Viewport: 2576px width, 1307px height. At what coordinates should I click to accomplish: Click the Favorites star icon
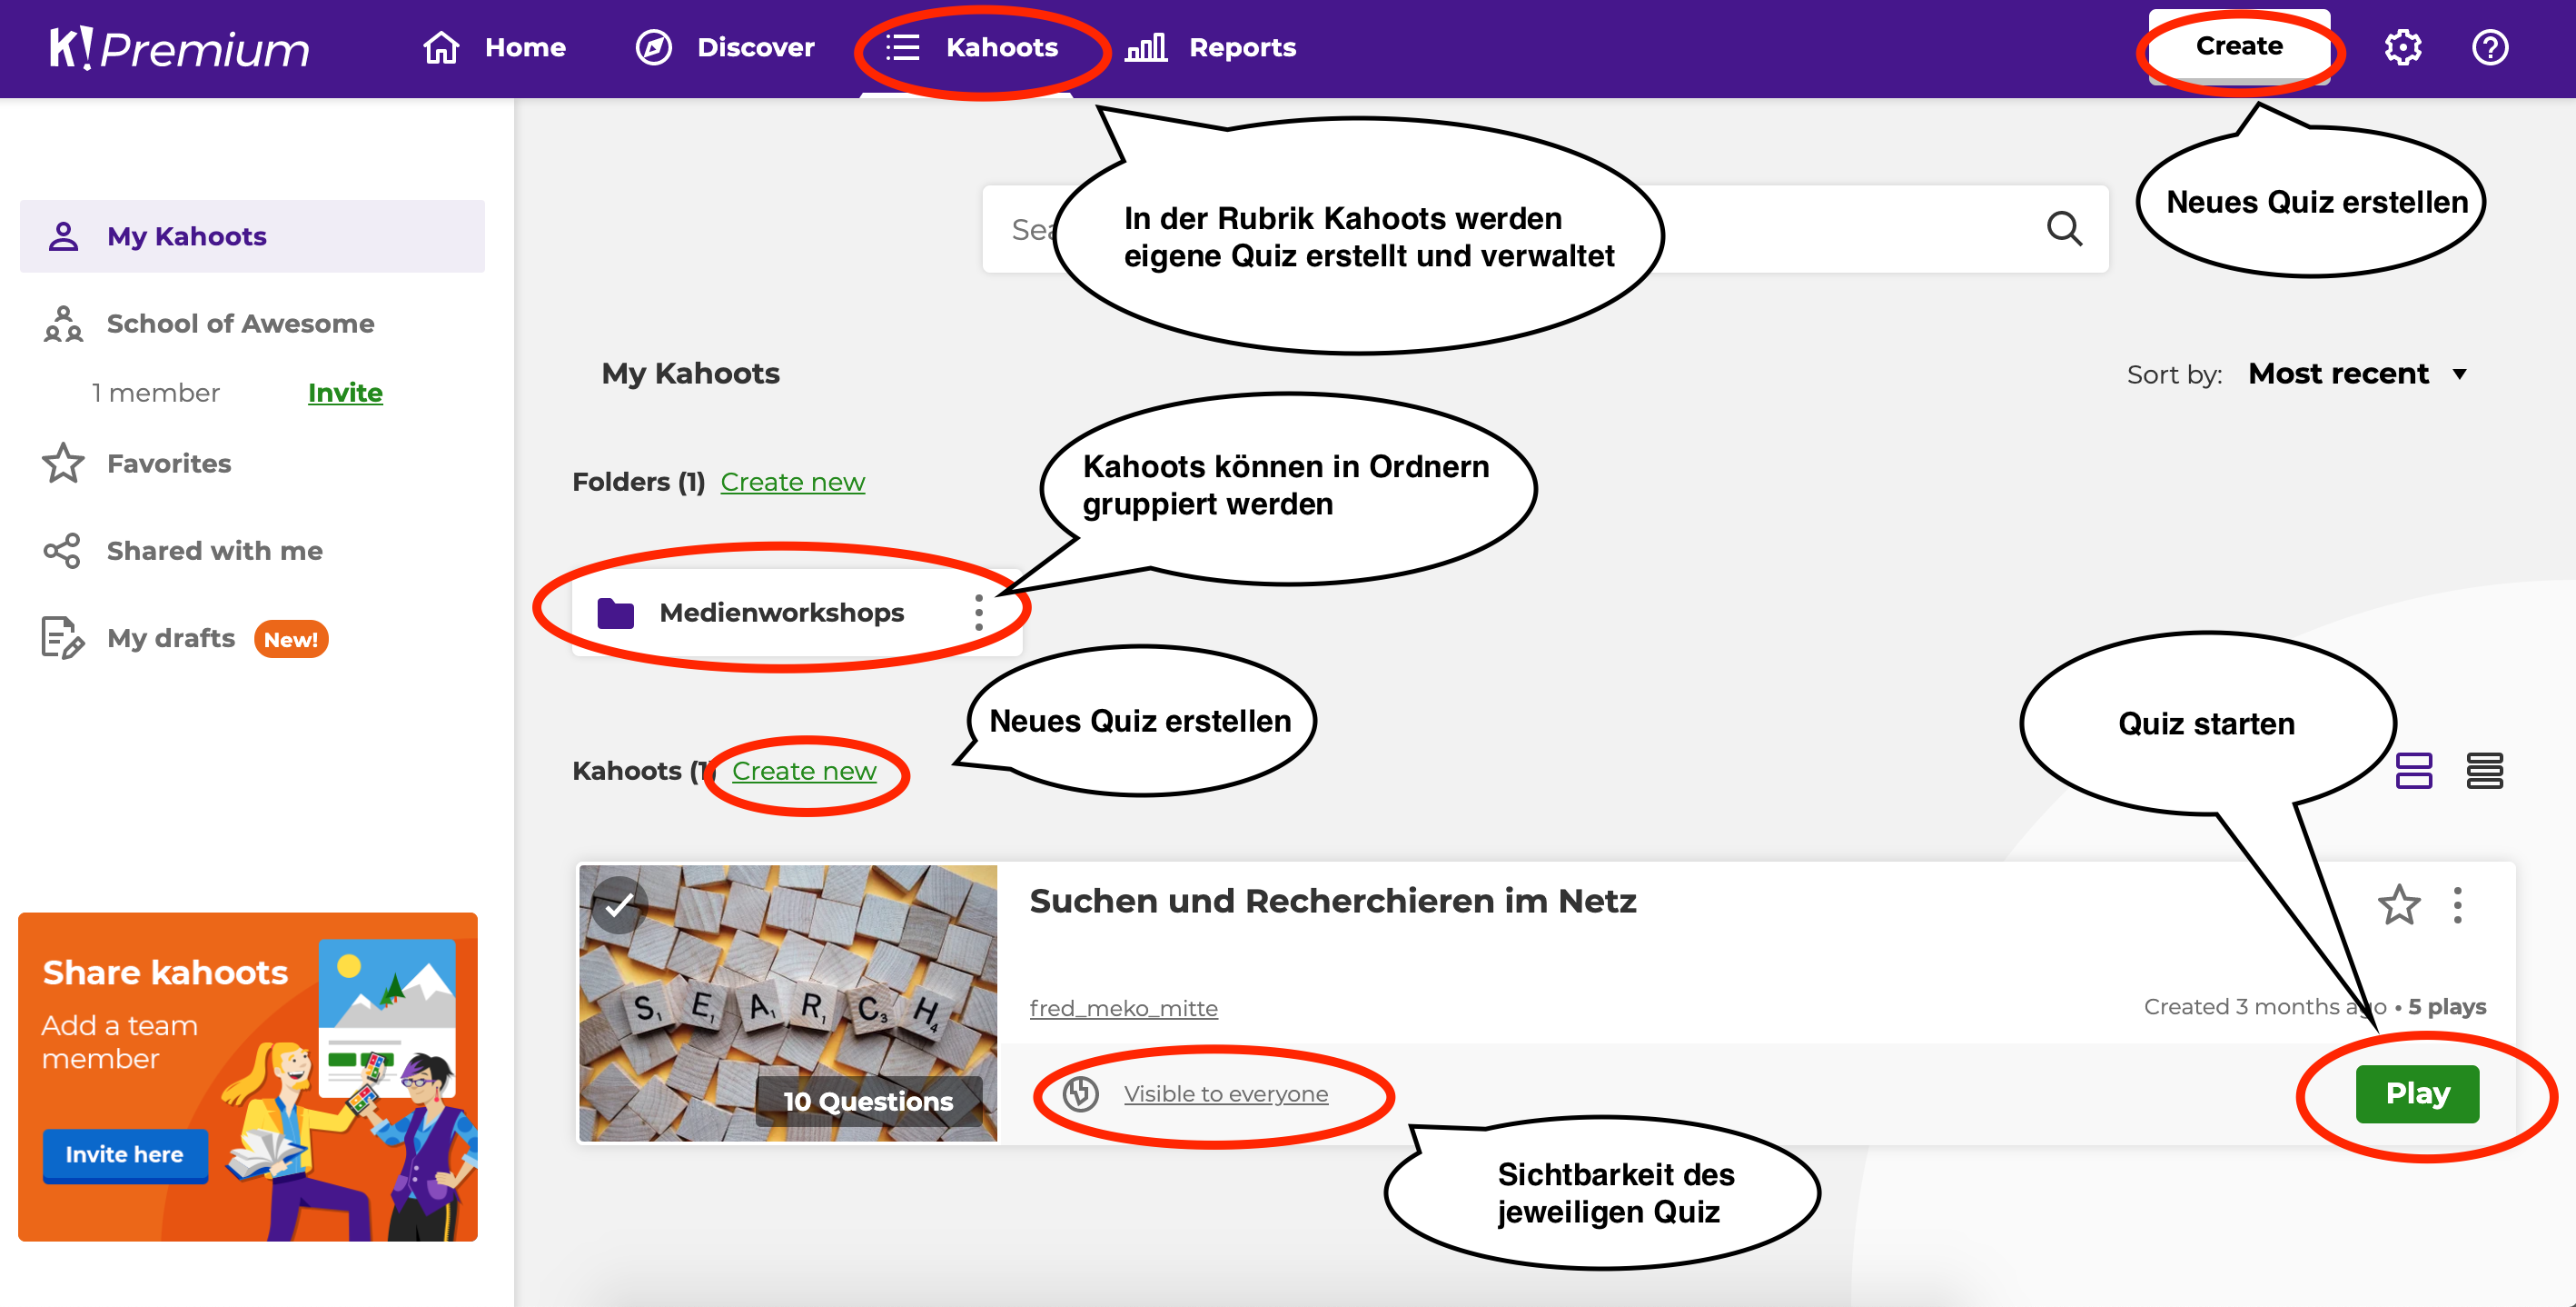pos(63,464)
